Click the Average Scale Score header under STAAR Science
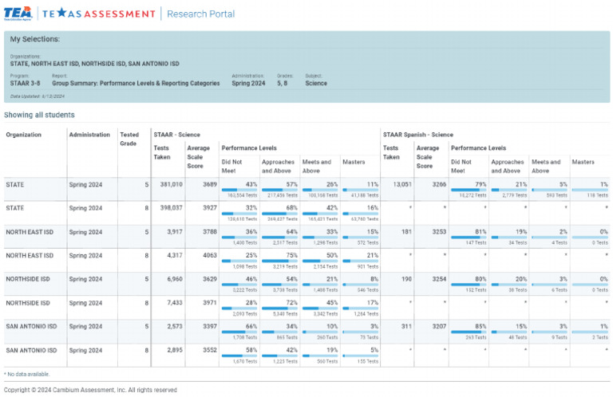 click(200, 157)
